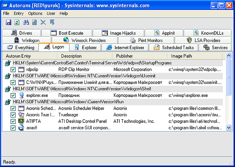This screenshot has width=235, height=167.
Task: Disable the avast! entry checkbox
Action: pos(13,128)
